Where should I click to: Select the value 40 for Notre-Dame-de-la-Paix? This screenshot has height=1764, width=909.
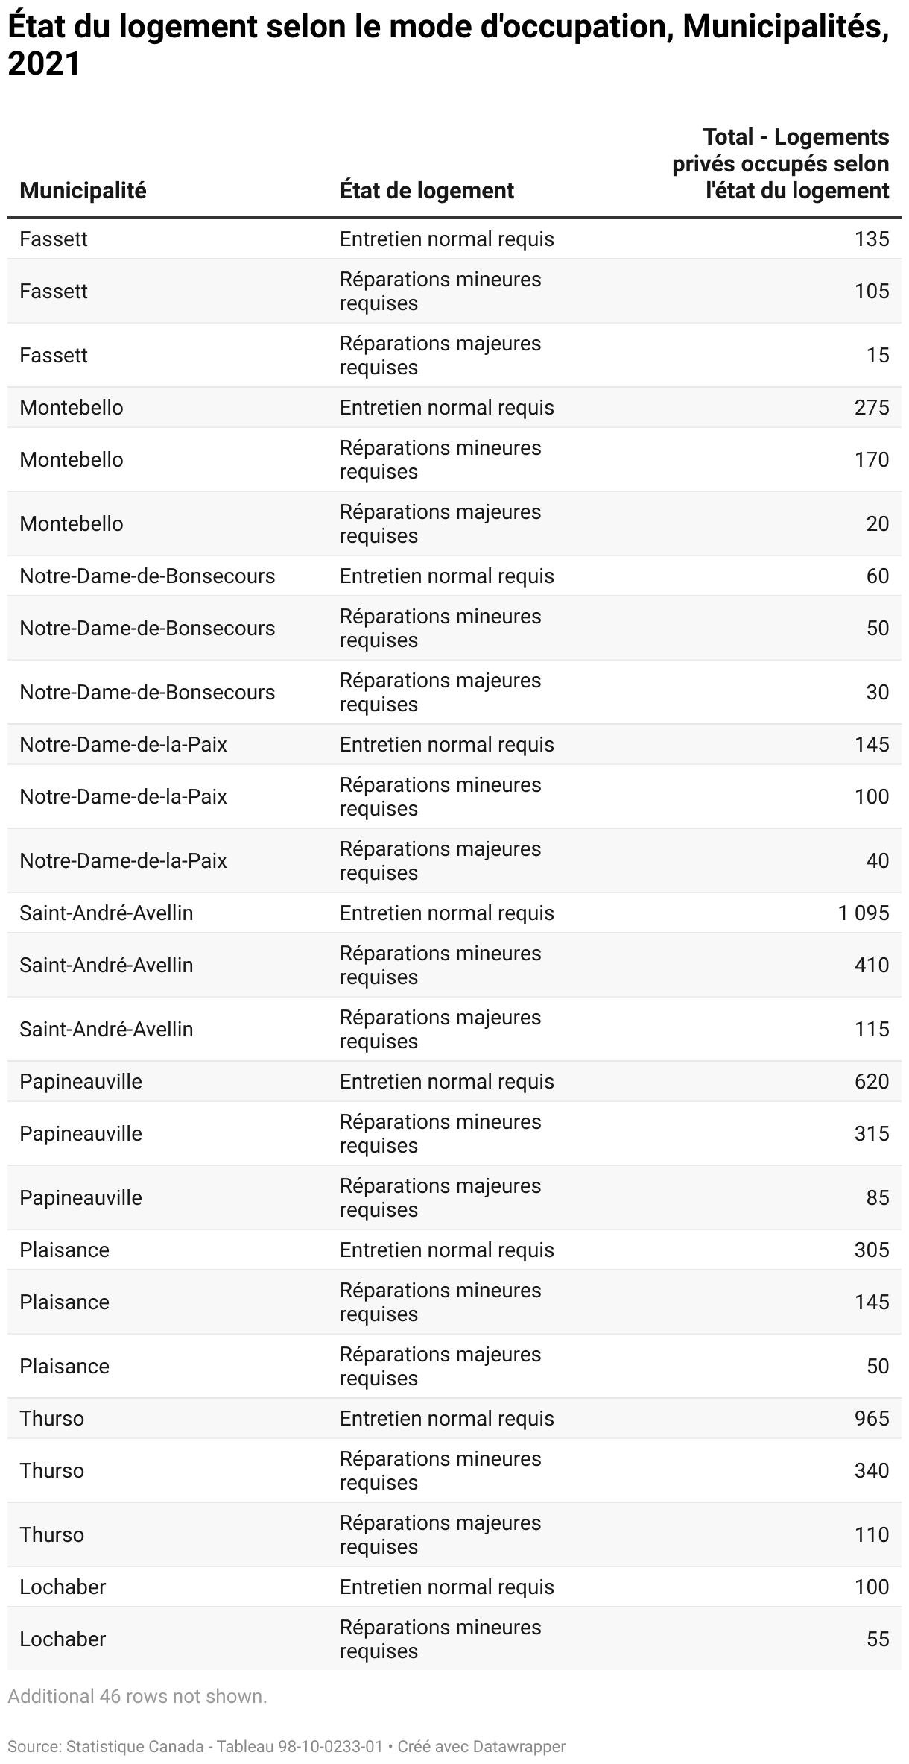coord(878,860)
